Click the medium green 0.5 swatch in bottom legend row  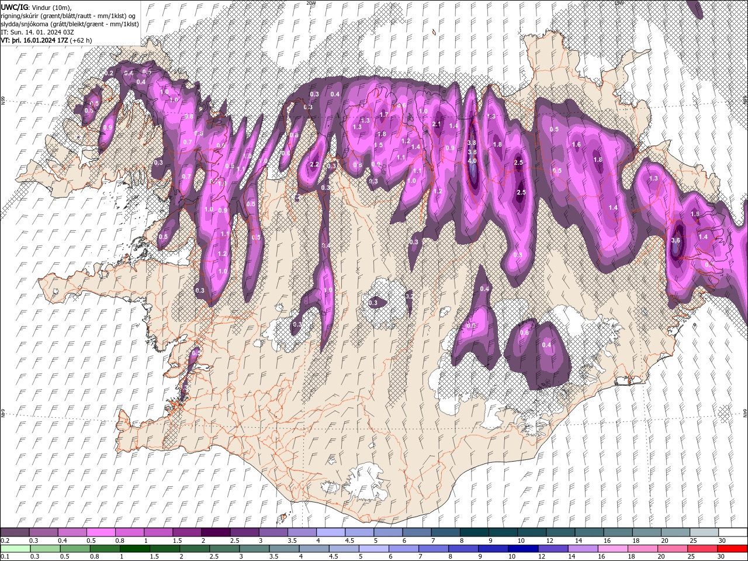pyautogui.click(x=75, y=549)
